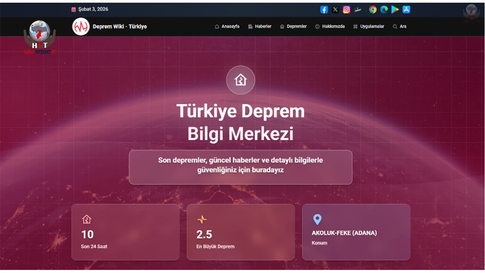This screenshot has width=485, height=273.
Task: Click the location pin icon on Konum card
Action: point(318,220)
